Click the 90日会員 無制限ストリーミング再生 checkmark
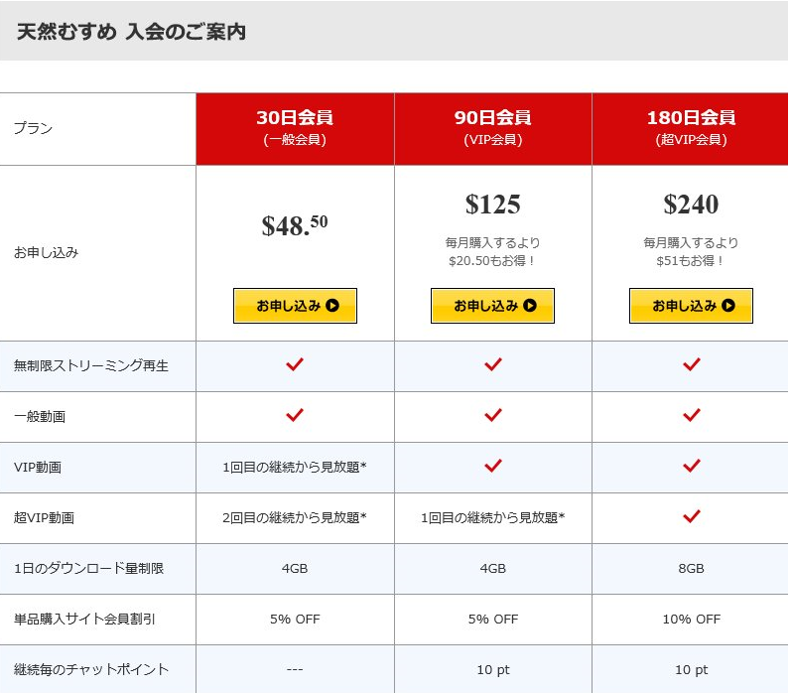Screen dimensions: 792x693 [x=493, y=365]
